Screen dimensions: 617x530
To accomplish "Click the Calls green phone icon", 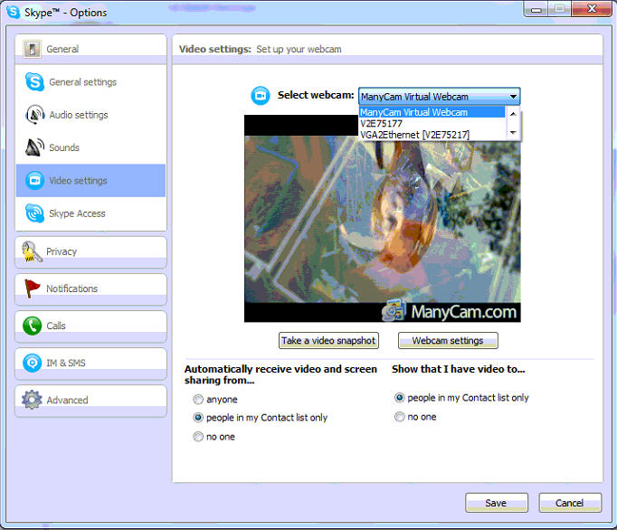I will pyautogui.click(x=33, y=326).
